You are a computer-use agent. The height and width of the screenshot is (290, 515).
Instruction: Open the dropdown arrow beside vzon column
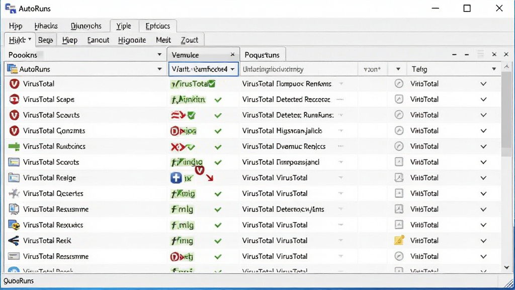[398, 69]
